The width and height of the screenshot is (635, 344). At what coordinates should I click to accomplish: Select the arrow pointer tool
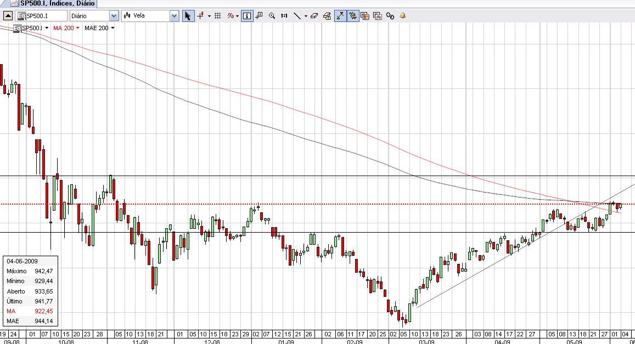pos(188,16)
